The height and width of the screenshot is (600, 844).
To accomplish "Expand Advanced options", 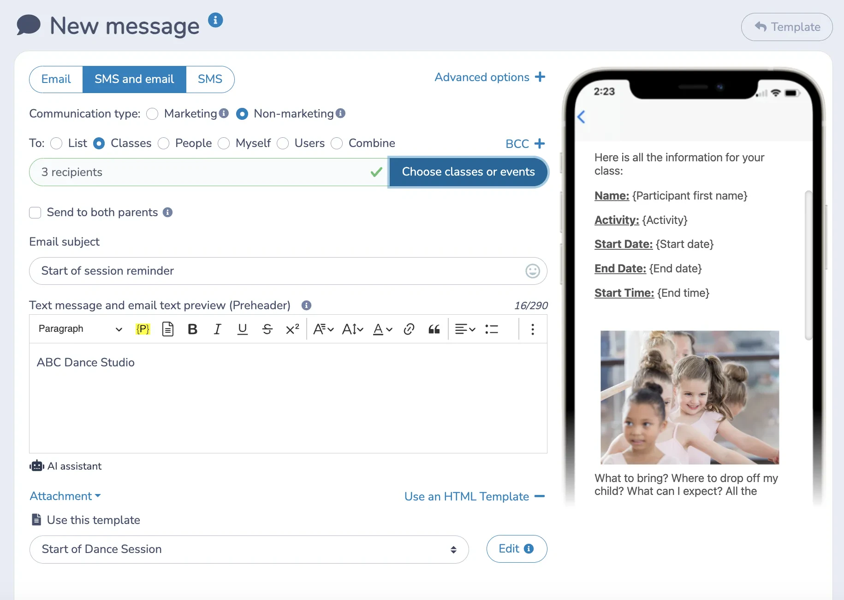I will [490, 77].
